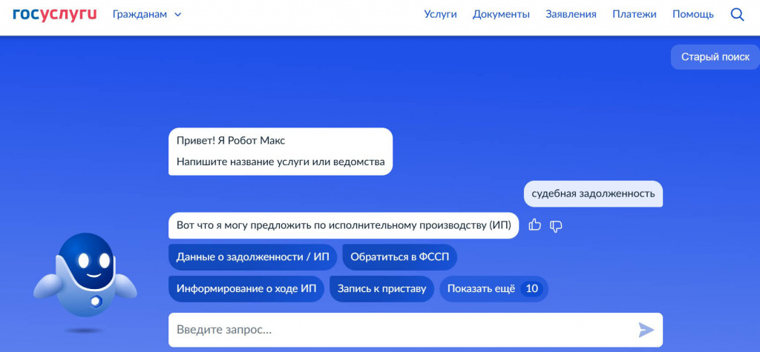Open the Платежи menu
The height and width of the screenshot is (352, 760).
click(635, 15)
